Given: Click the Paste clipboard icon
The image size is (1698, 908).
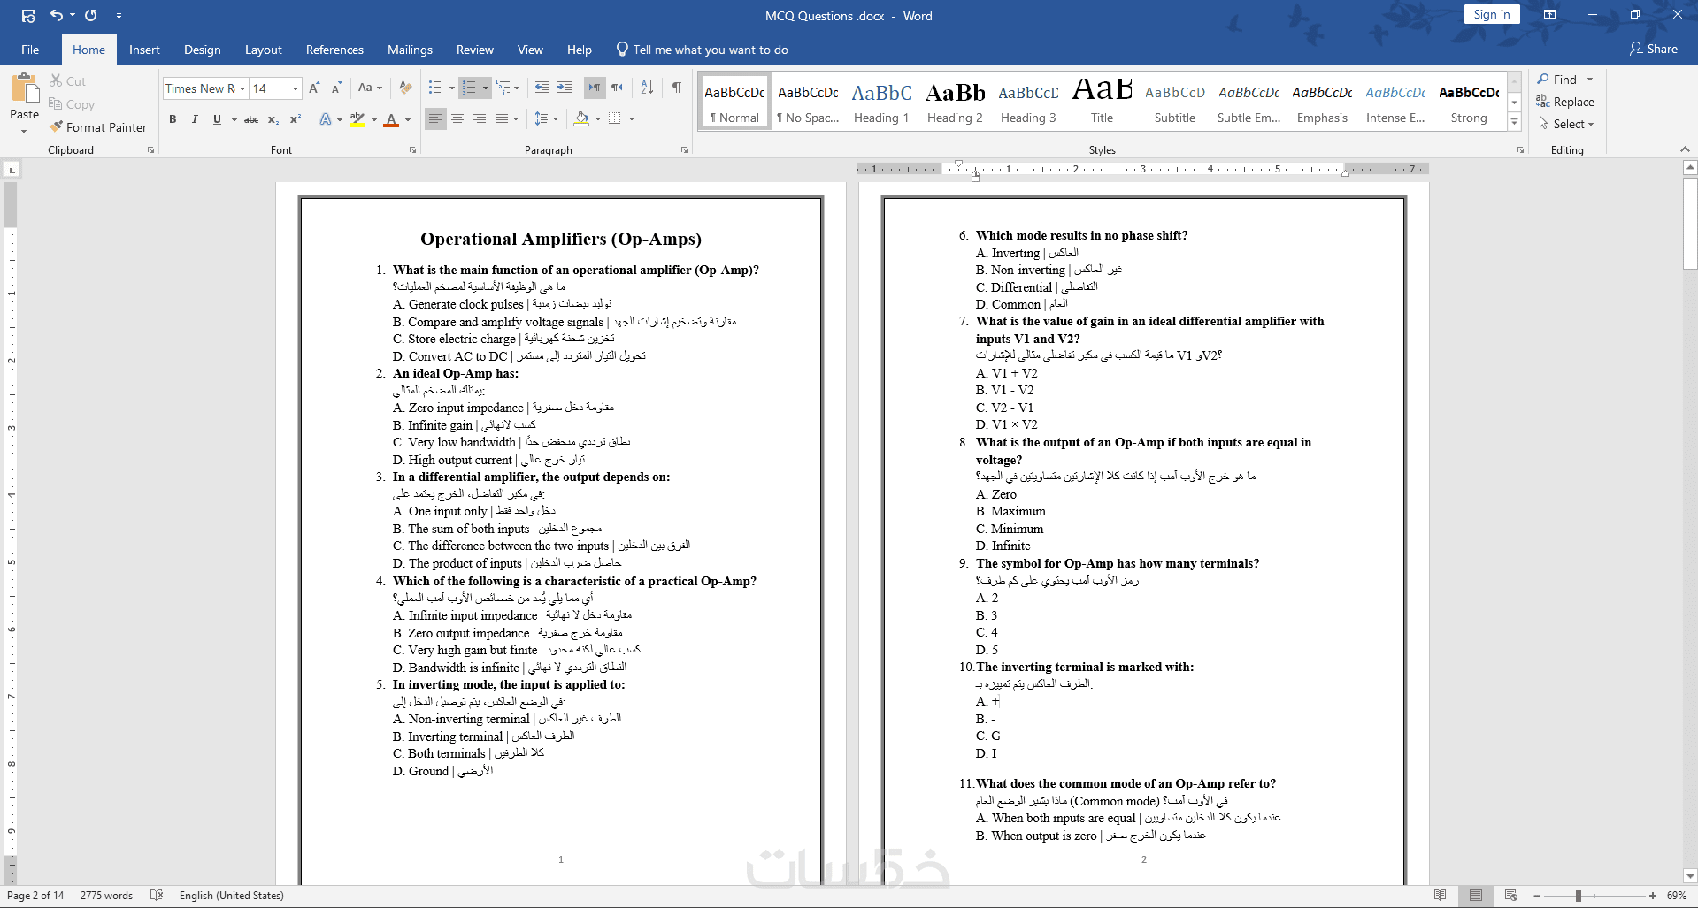Looking at the screenshot, I should click(x=25, y=89).
